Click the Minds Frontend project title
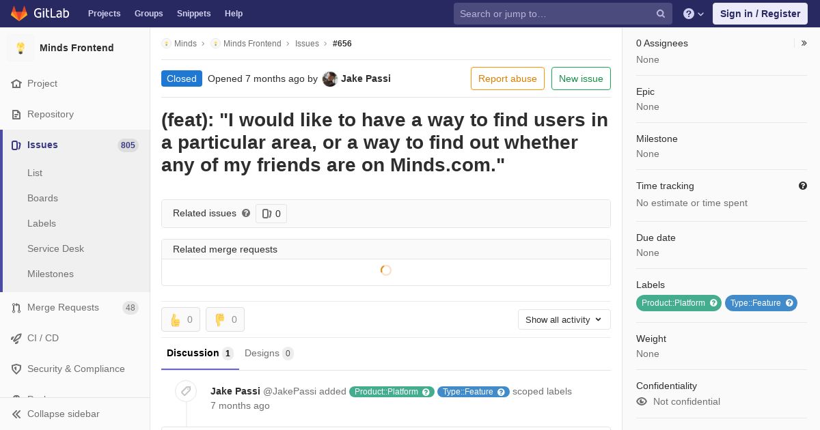Screen dimensions: 820x430 point(77,48)
